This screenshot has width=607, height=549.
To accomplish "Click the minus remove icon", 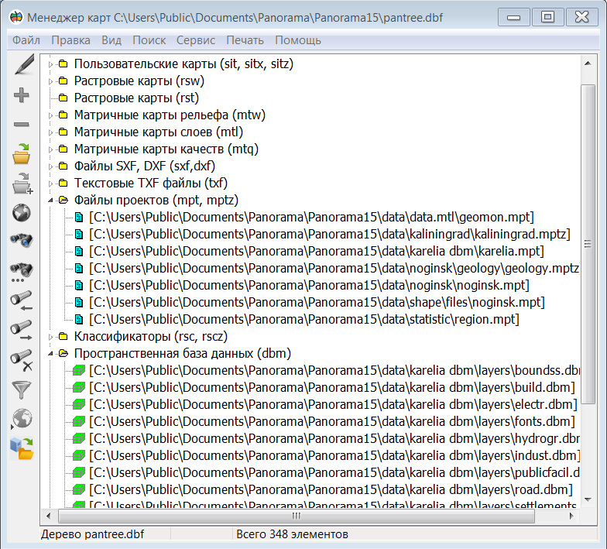I will pyautogui.click(x=21, y=125).
